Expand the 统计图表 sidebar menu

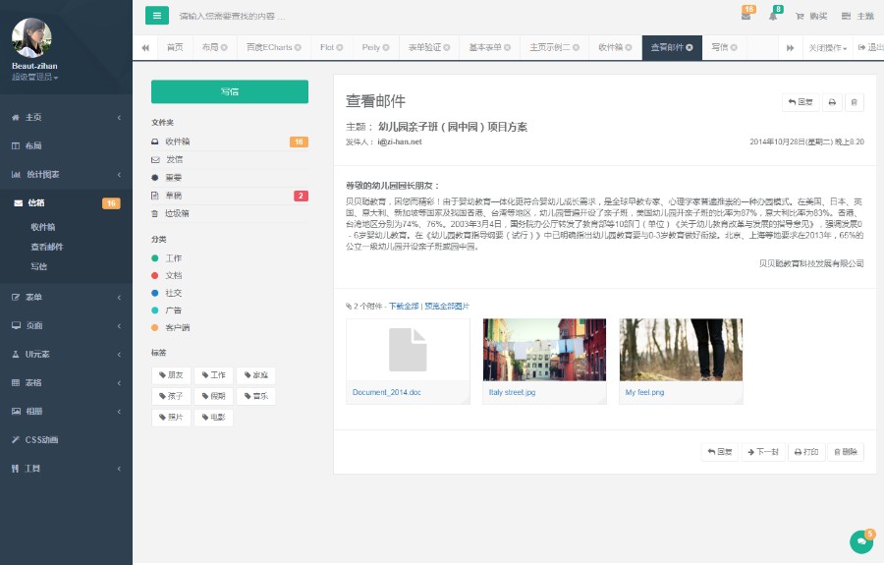tap(66, 174)
